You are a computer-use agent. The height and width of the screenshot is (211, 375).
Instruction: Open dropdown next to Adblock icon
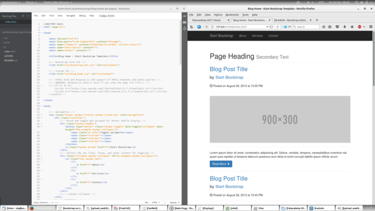pos(364,27)
